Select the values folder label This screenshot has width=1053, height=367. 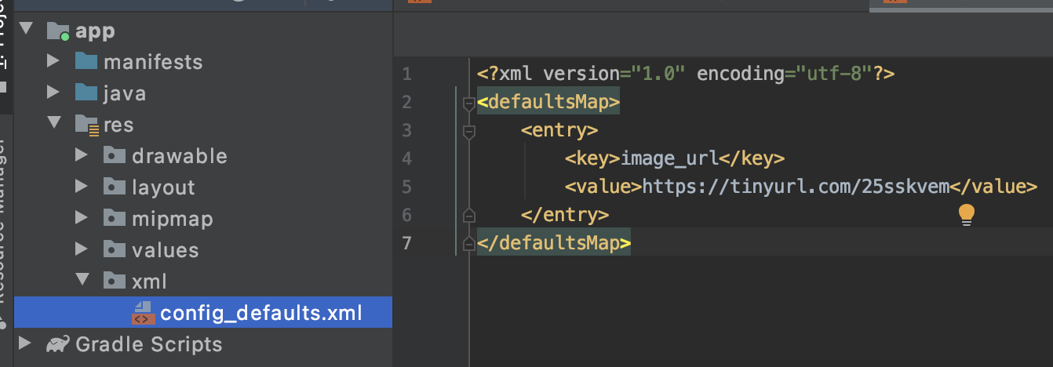(165, 250)
